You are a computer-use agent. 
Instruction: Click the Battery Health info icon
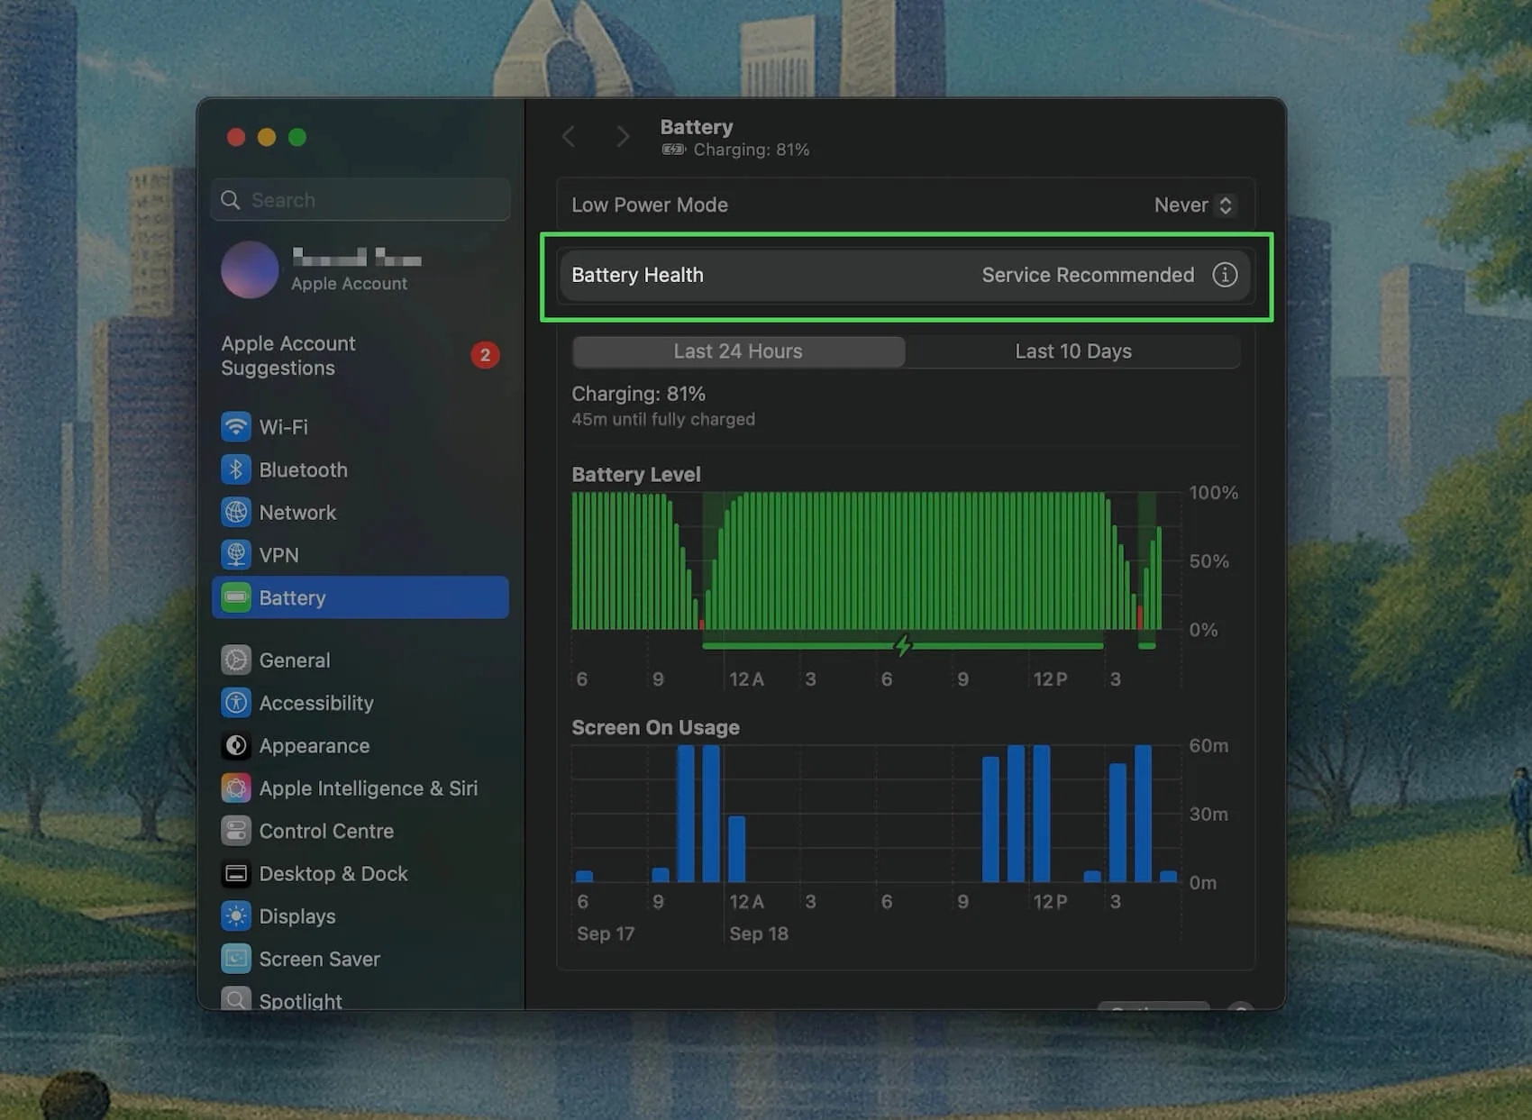[x=1225, y=275]
